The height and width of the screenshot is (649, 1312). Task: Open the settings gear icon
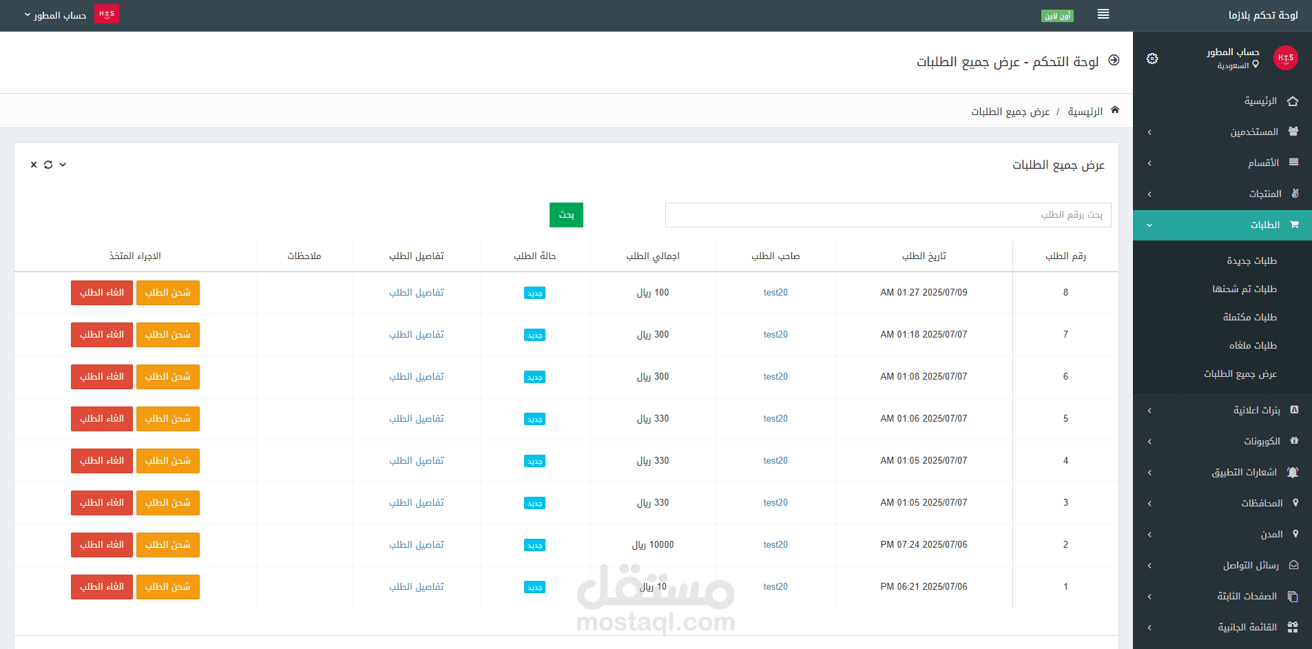coord(1152,59)
